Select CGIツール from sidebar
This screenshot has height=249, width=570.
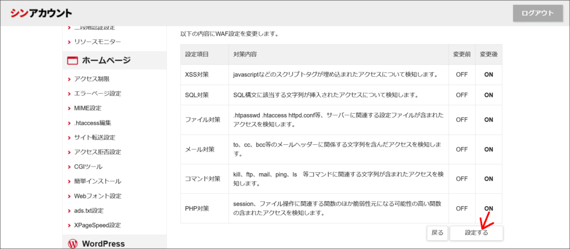pyautogui.click(x=88, y=167)
